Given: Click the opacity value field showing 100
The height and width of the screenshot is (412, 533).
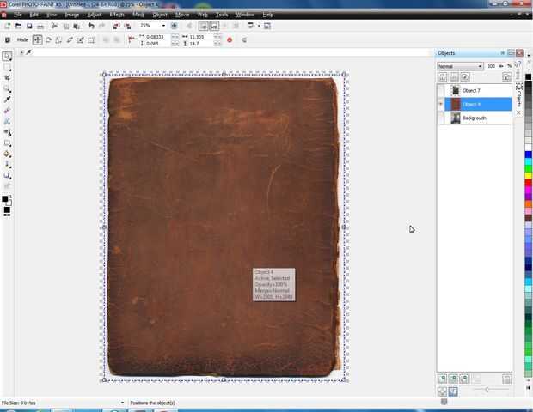Looking at the screenshot, I should tap(491, 66).
